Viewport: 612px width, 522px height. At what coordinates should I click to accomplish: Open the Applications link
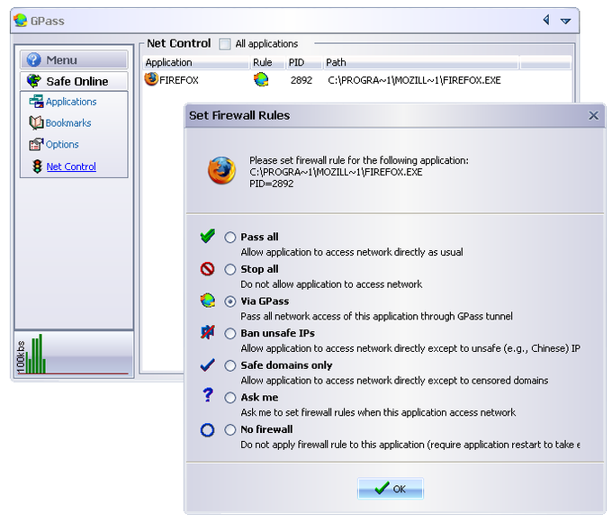(71, 102)
